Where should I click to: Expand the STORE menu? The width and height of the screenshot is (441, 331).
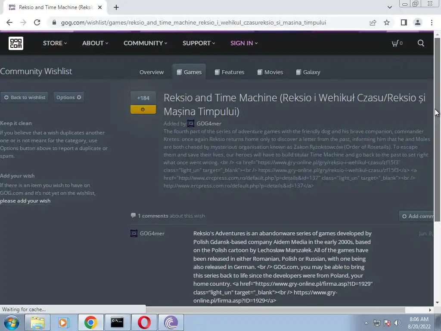(55, 43)
